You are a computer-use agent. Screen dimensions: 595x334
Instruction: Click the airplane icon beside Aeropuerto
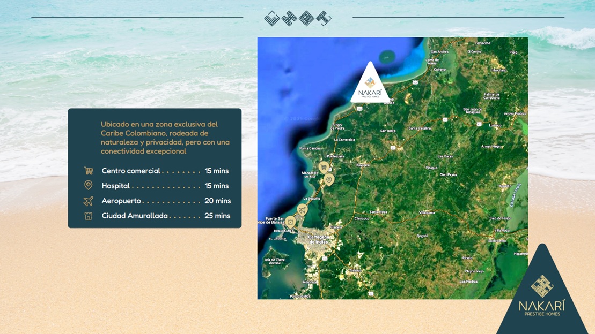[x=88, y=201]
